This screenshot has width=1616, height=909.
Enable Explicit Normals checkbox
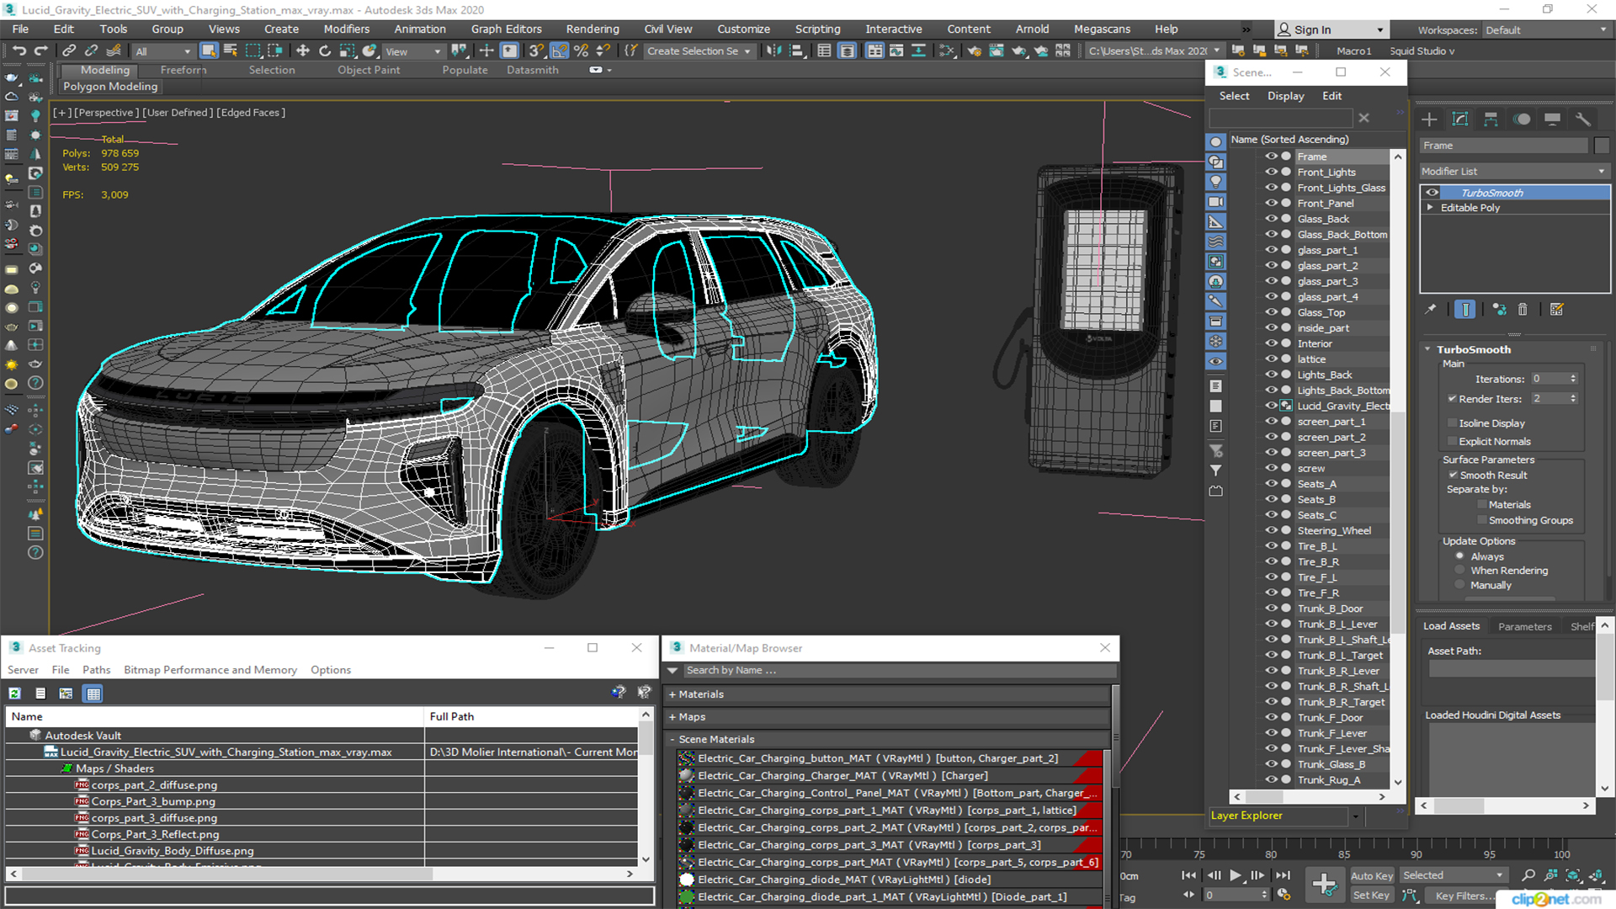(1452, 442)
